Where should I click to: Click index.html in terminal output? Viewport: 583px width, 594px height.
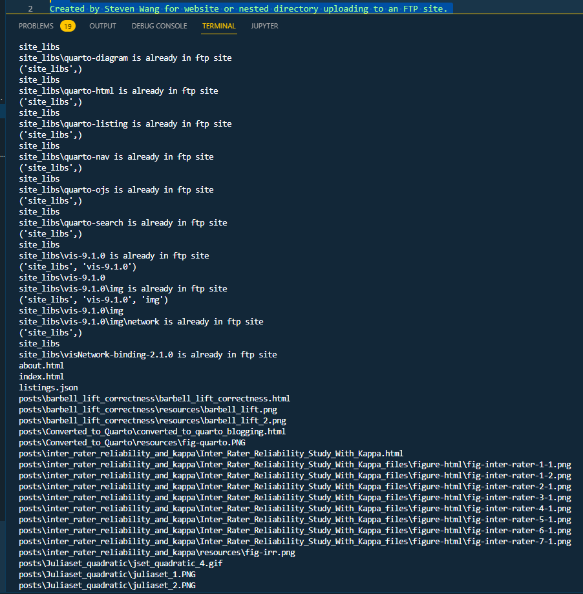pos(41,377)
